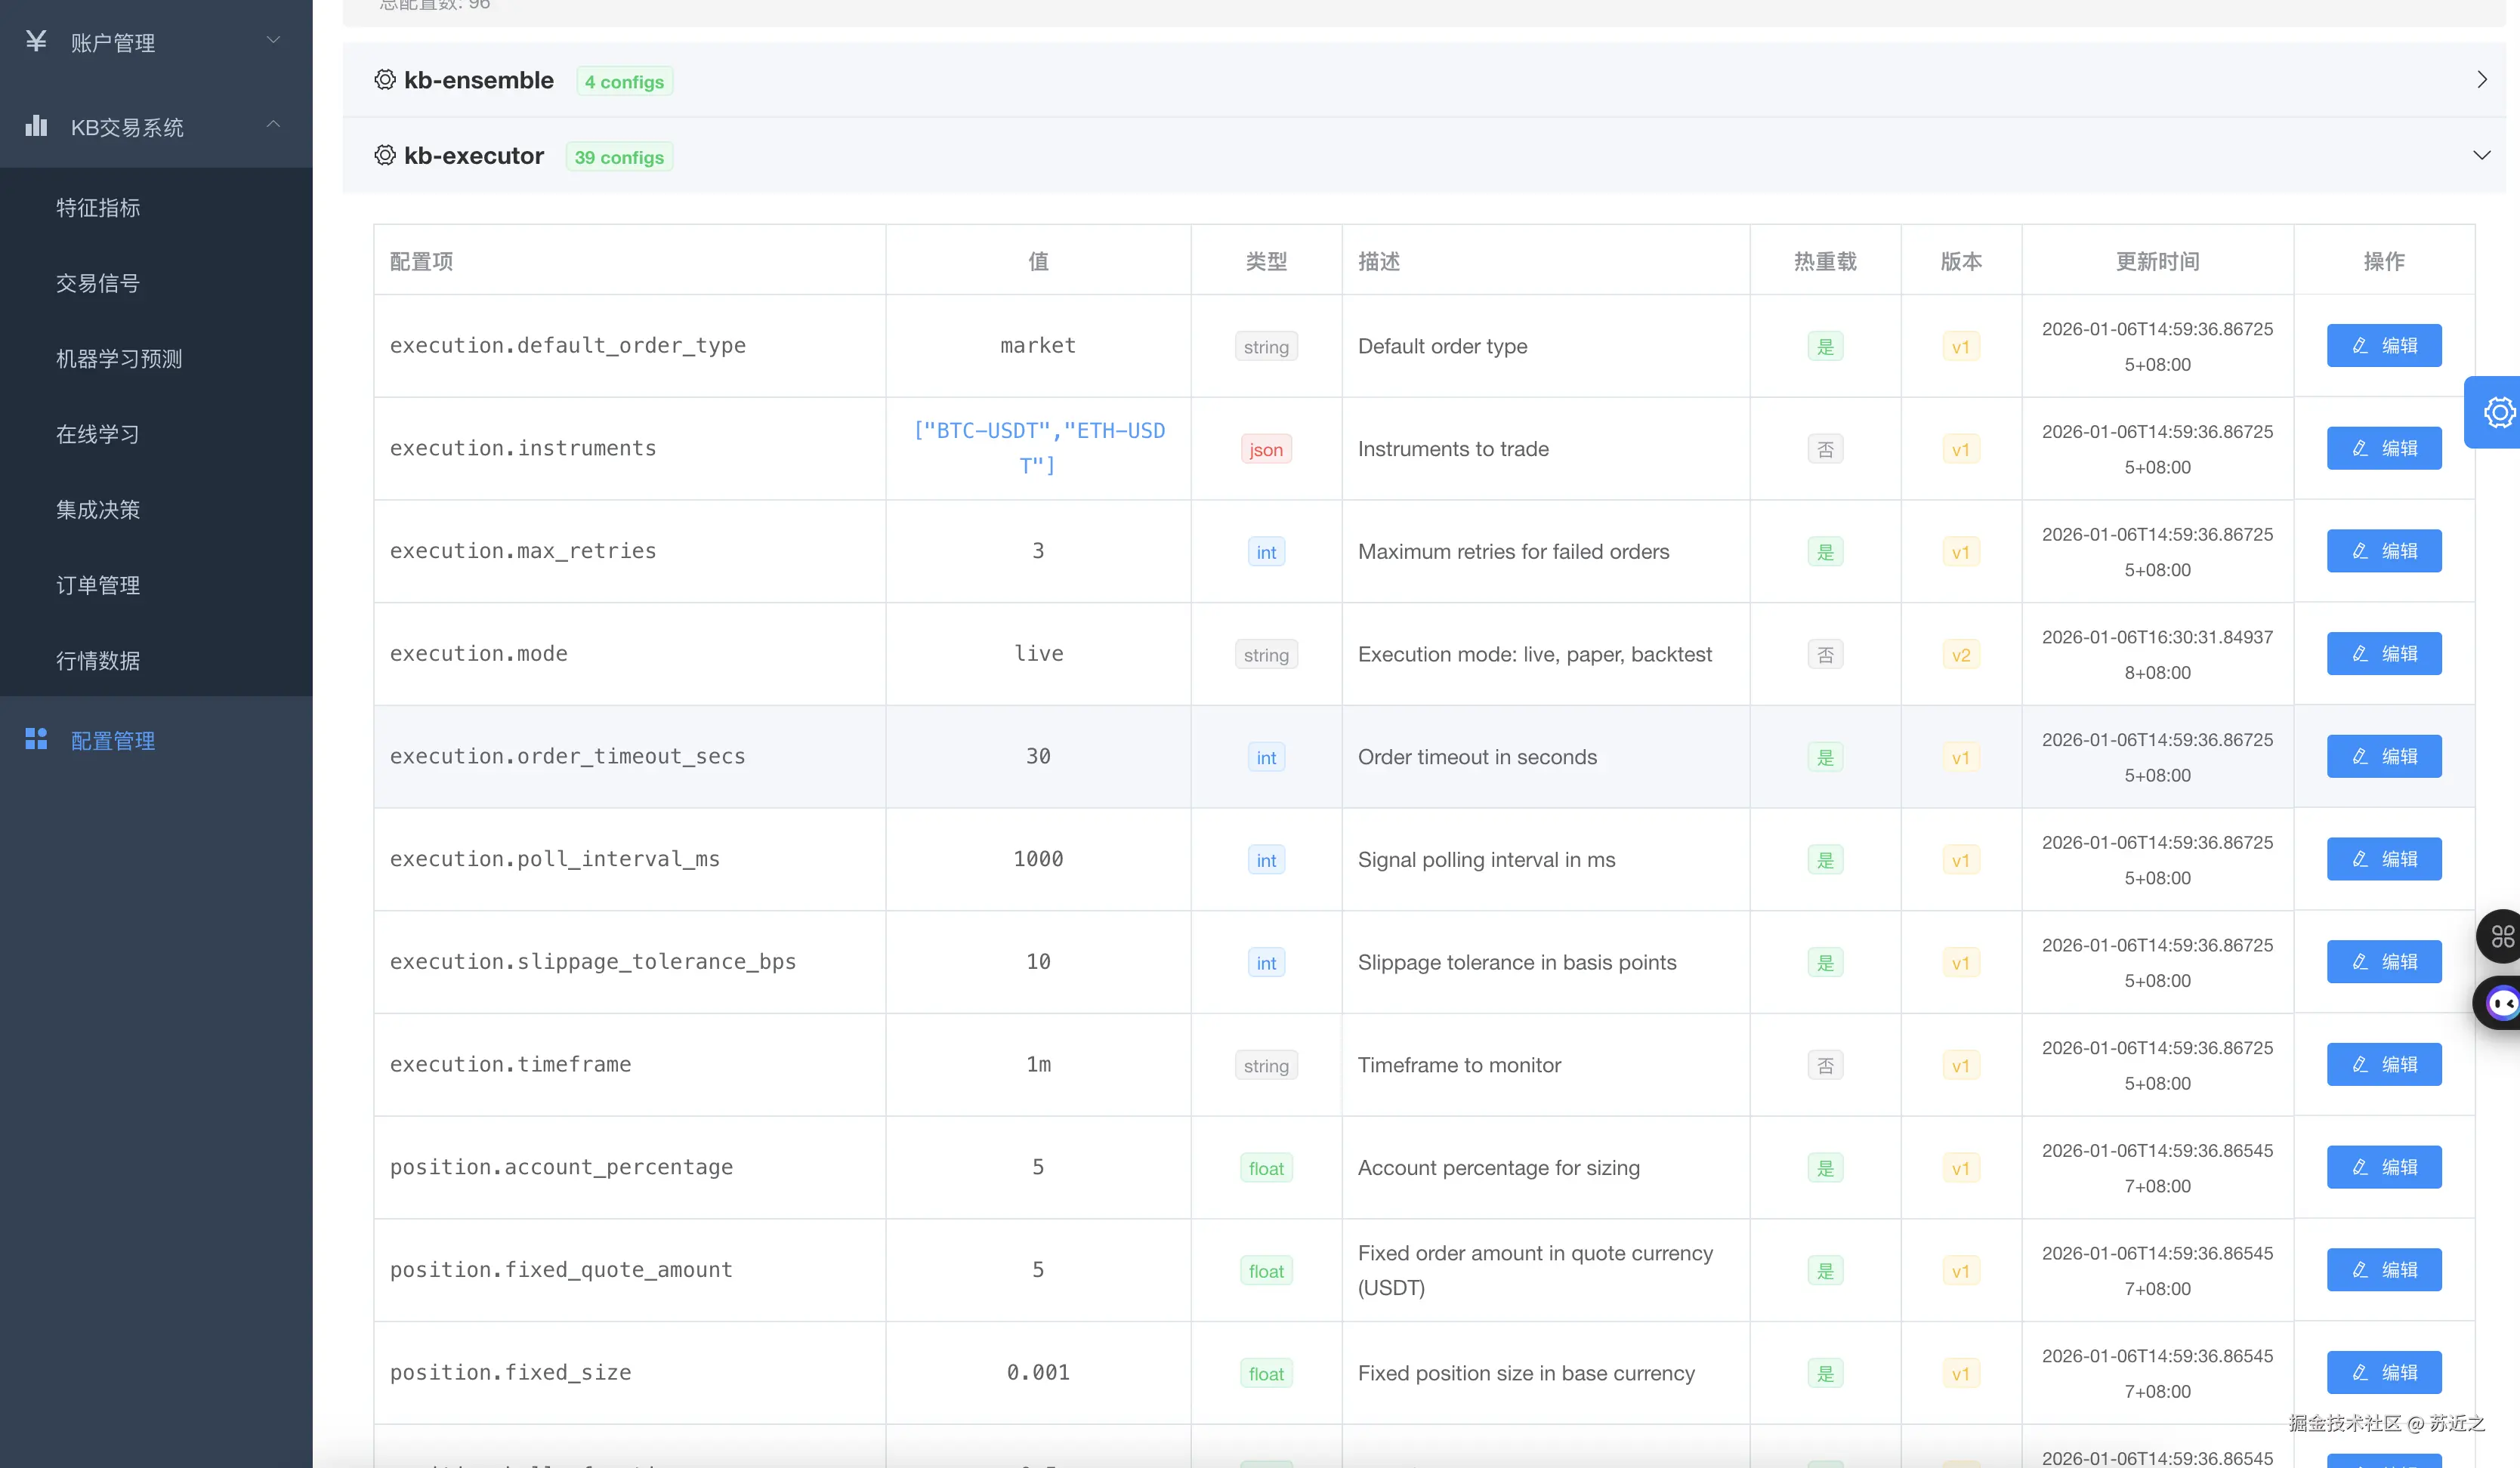Click the grid icon beside 配置管理
Viewport: 2520px width, 1468px height.
[36, 739]
